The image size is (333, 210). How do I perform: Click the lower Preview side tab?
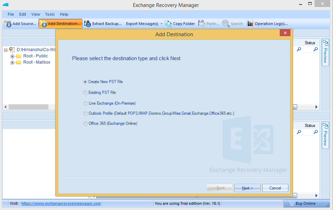tap(325, 135)
